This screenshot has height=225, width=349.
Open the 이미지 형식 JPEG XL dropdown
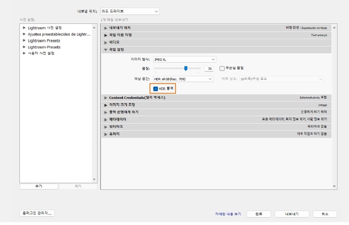185,60
